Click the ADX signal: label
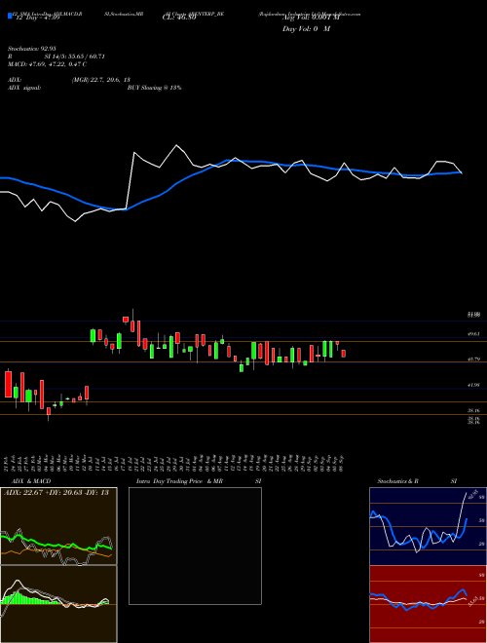 pos(23,88)
